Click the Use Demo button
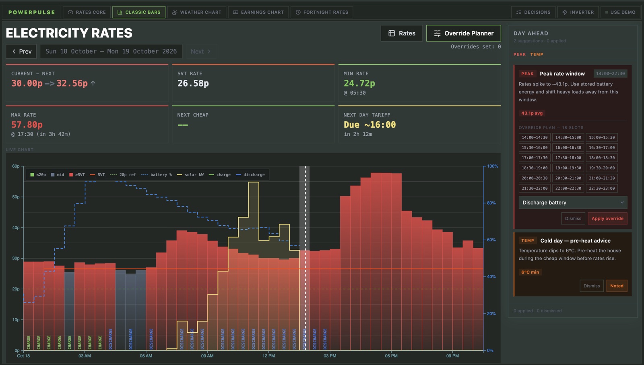The width and height of the screenshot is (644, 365). (x=620, y=12)
